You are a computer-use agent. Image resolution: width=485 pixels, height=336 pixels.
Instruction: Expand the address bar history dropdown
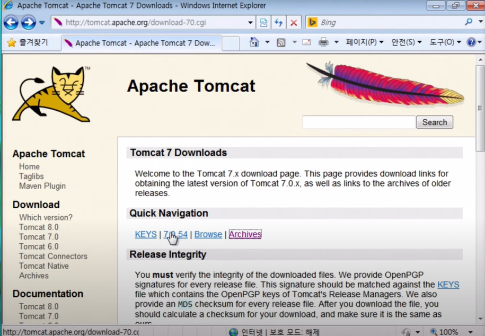tap(250, 23)
